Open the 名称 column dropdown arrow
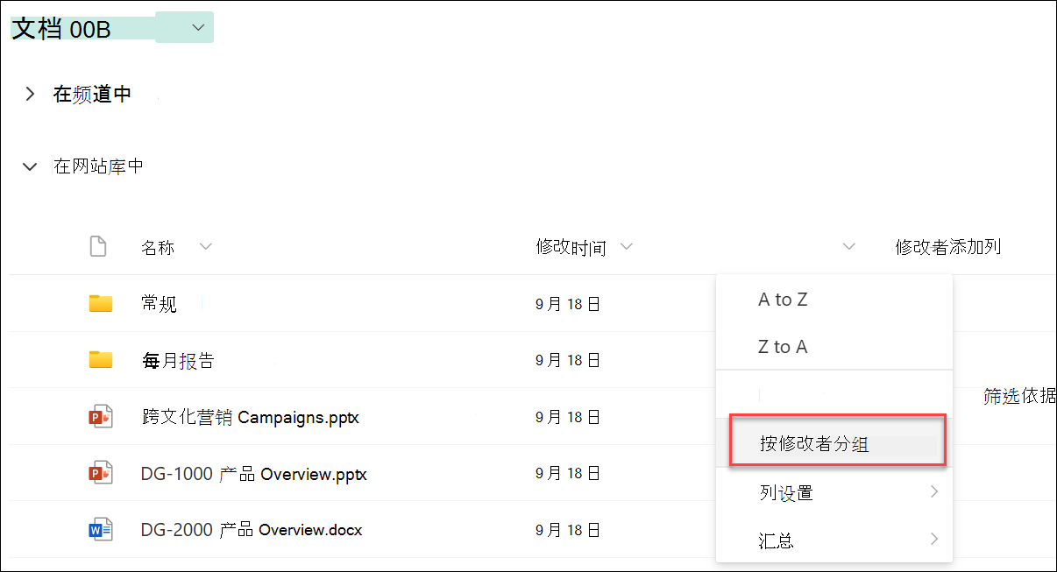1057x572 pixels. [x=206, y=247]
